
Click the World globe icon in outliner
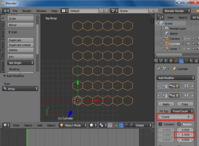click(167, 33)
